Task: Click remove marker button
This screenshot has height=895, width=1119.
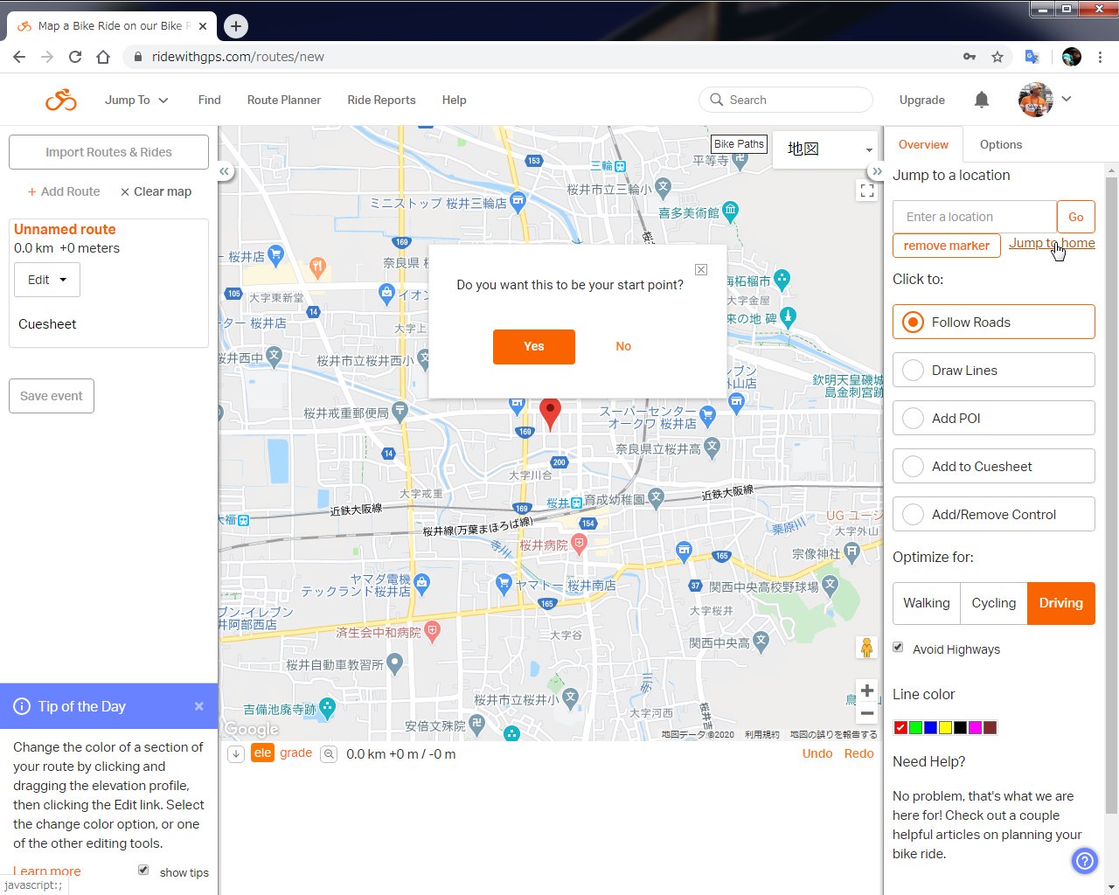Action: [947, 246]
